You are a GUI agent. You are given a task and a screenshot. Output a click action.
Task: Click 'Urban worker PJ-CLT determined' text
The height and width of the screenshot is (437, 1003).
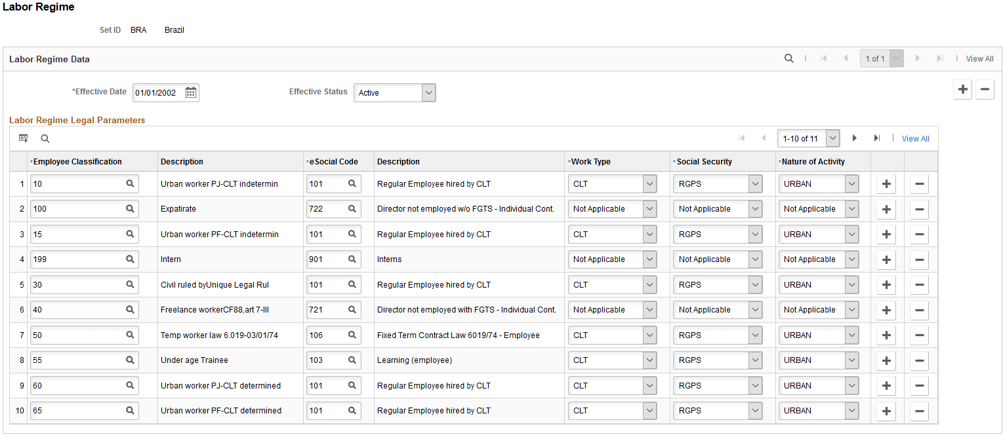coord(220,386)
